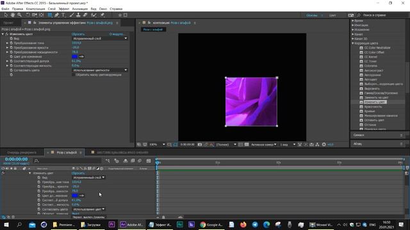
Task: Toggle stopwatch for 'Преобразование яркости'
Action: point(12,47)
